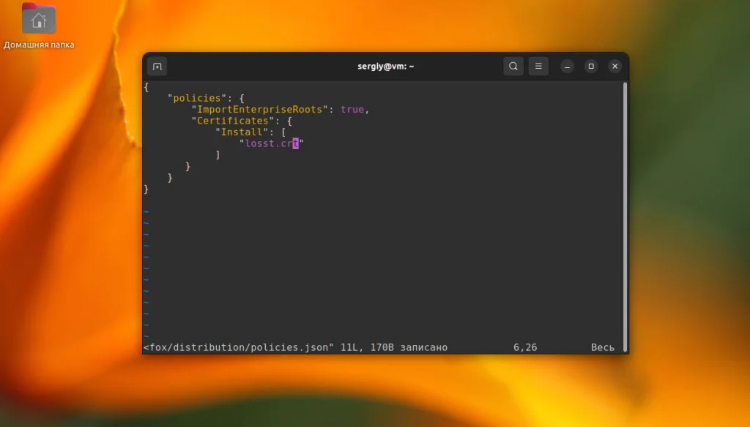Screen dimensions: 750x427
Task: Open a new terminal tab
Action: (157, 66)
